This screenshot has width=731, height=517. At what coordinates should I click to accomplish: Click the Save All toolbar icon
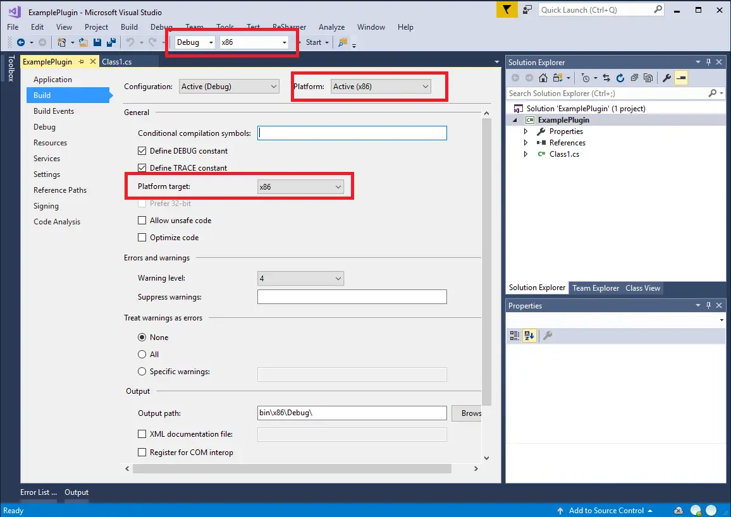coord(111,42)
